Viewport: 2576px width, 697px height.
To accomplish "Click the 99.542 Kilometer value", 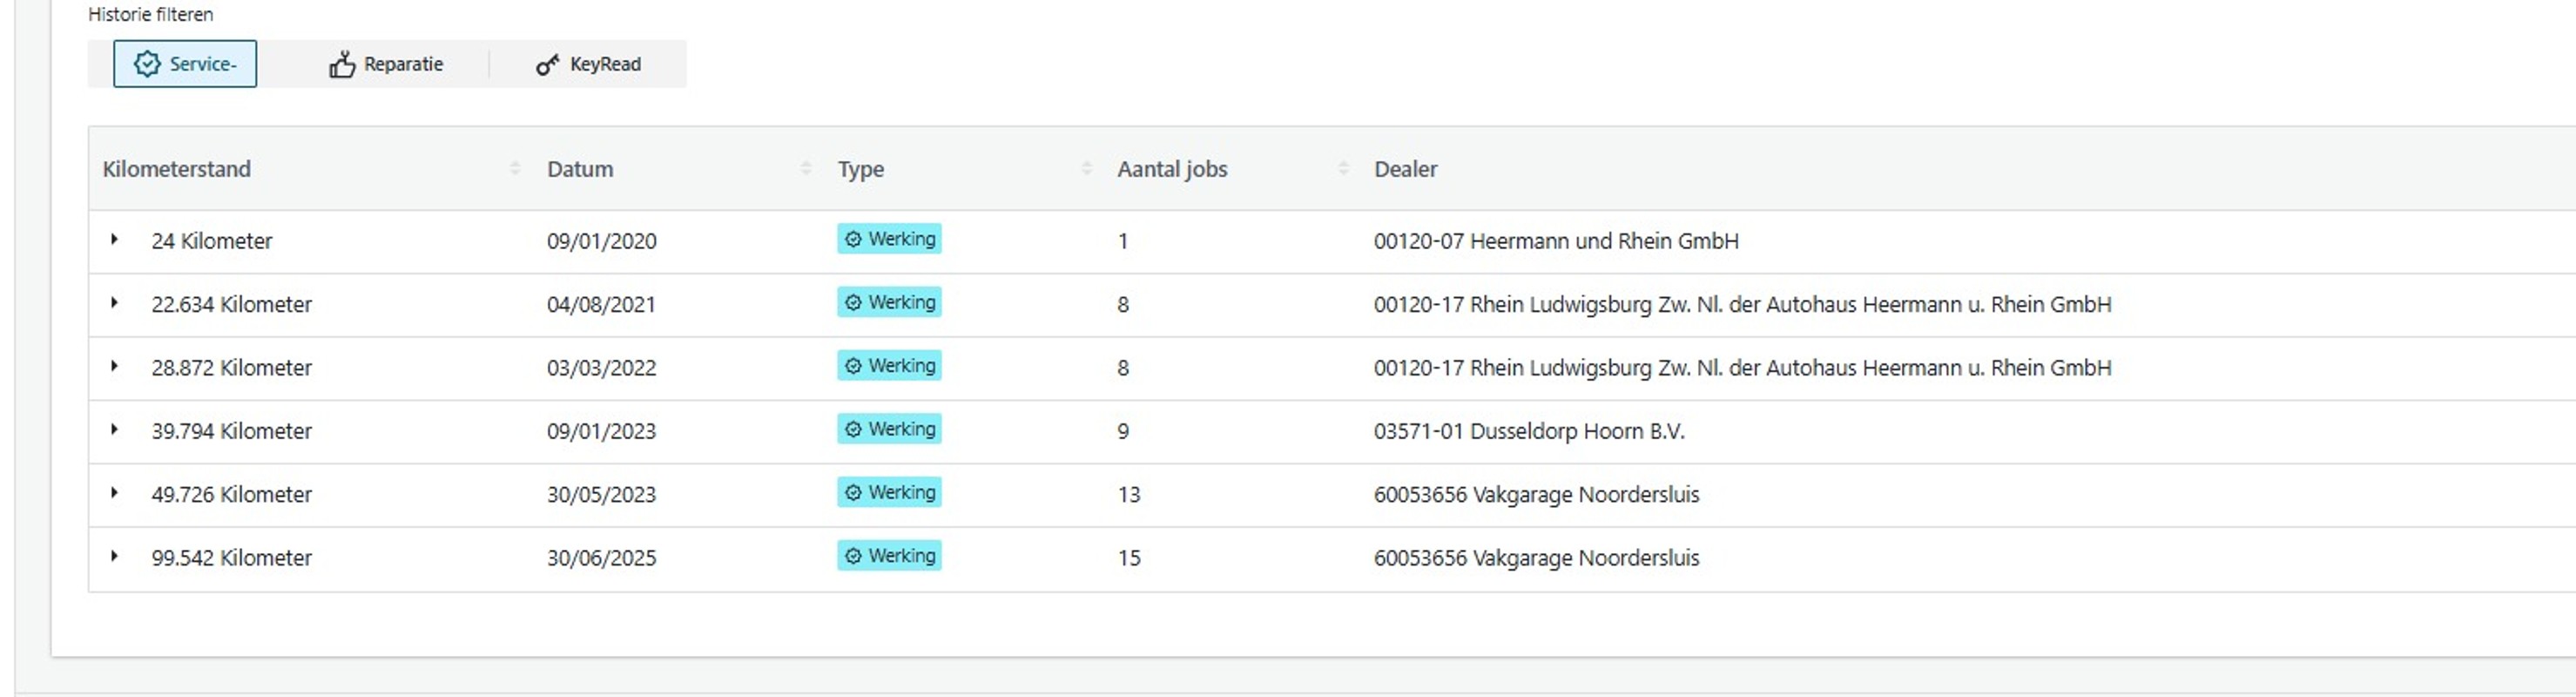I will click(x=232, y=558).
